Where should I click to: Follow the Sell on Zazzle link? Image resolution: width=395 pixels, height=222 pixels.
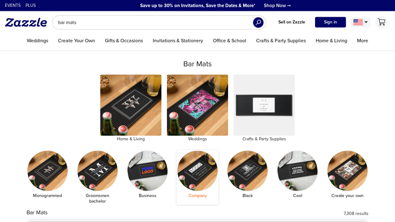coord(291,22)
